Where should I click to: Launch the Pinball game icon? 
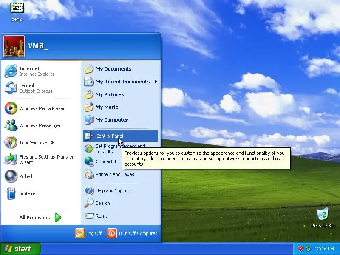click(11, 176)
